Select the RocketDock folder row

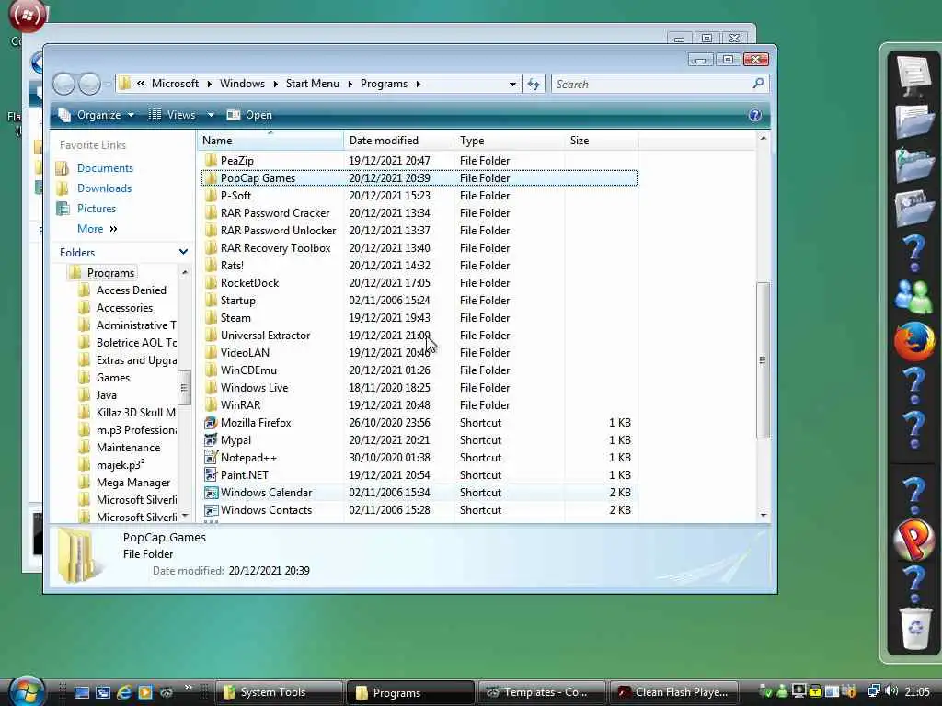point(419,283)
